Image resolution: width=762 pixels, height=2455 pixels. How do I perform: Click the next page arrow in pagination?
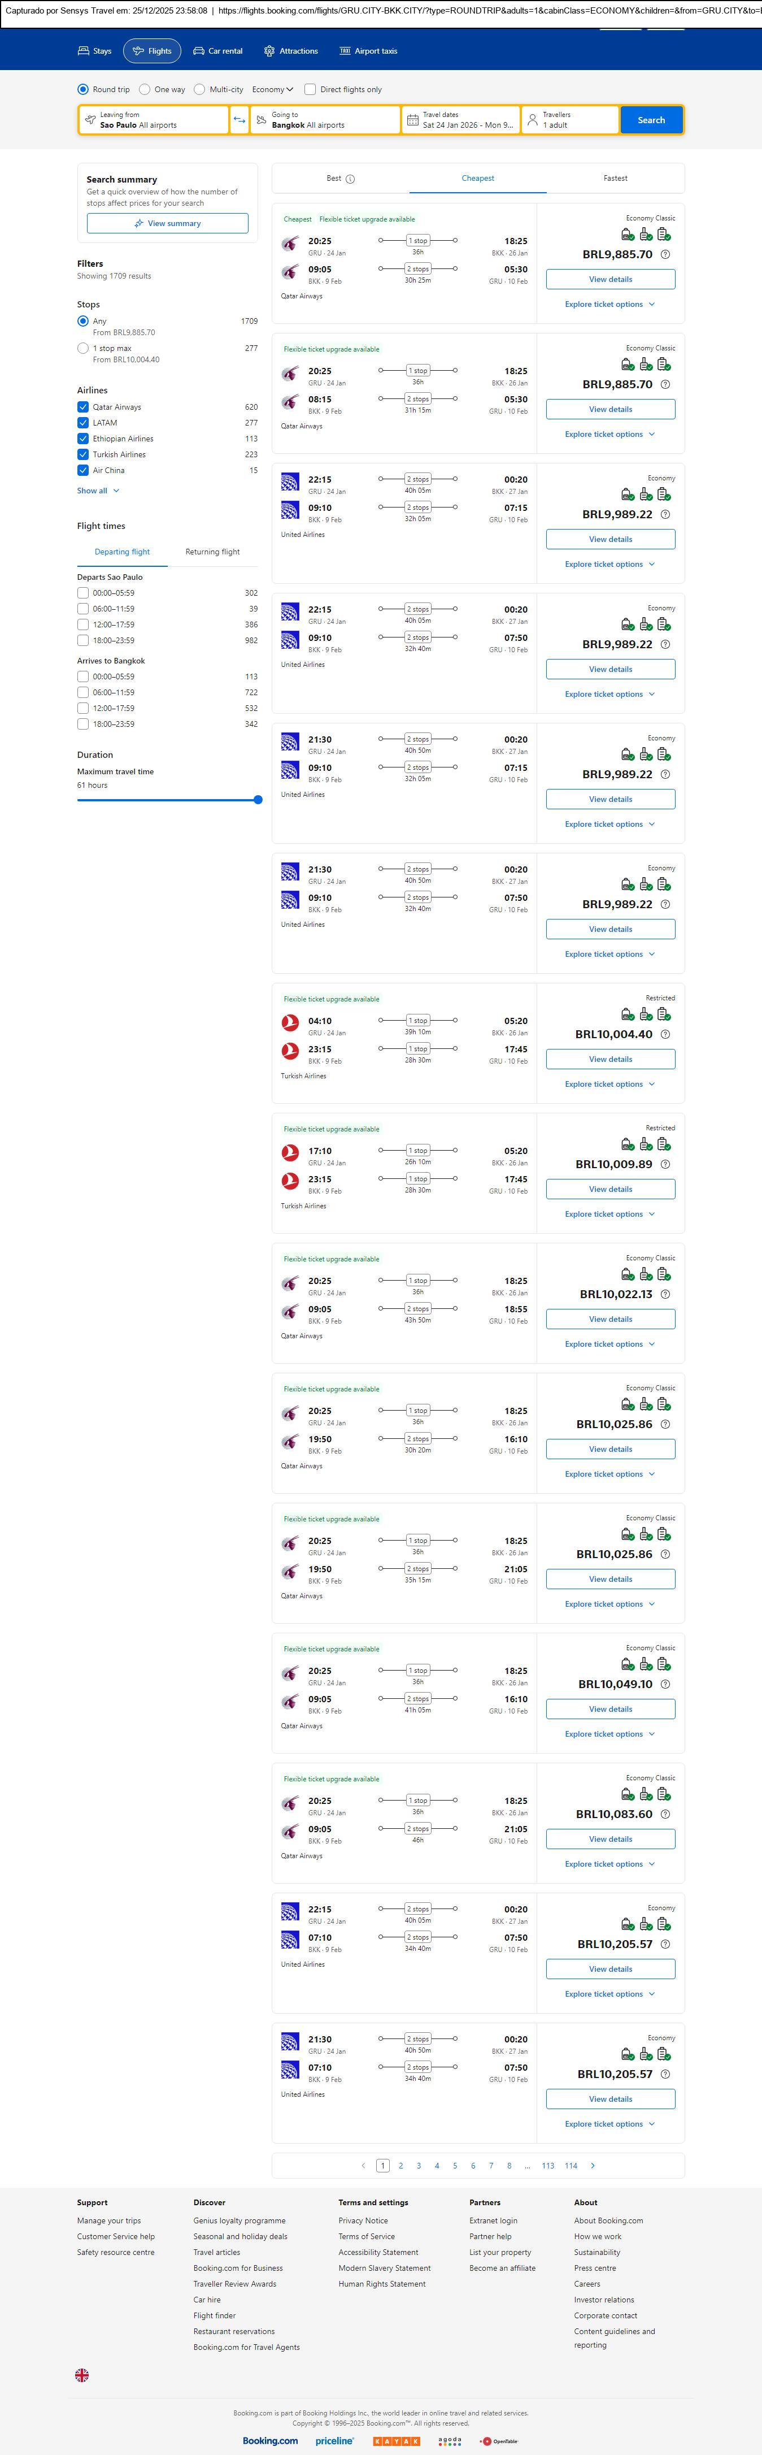(593, 2165)
